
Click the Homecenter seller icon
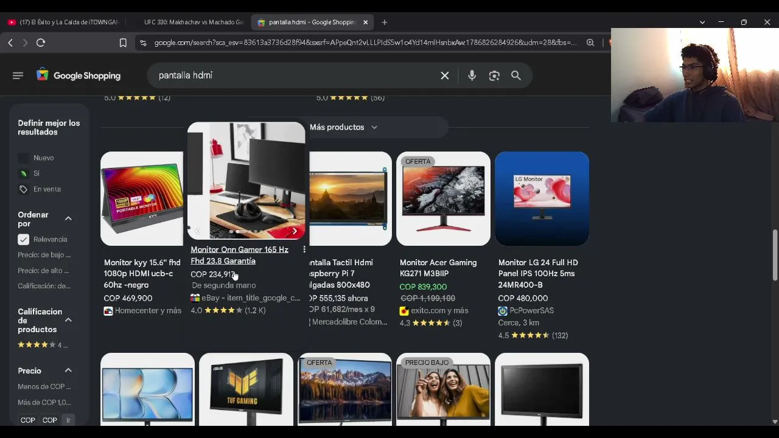pos(108,311)
